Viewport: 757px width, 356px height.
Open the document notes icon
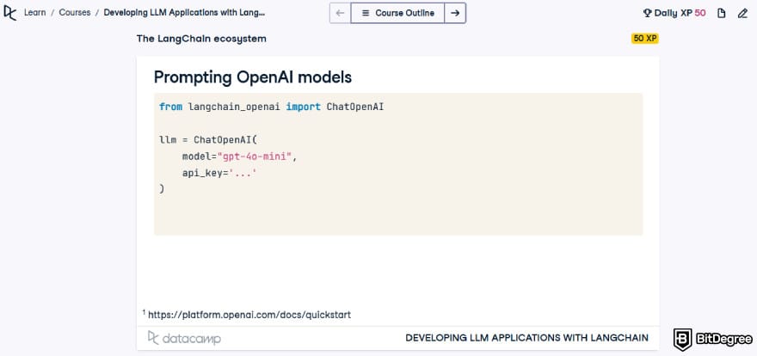click(721, 13)
